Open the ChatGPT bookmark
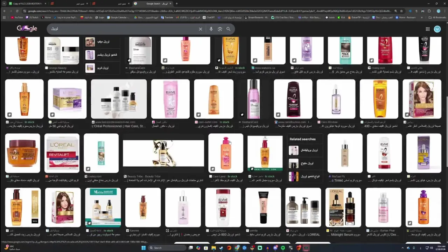This screenshot has height=252, width=448. pos(209,17)
